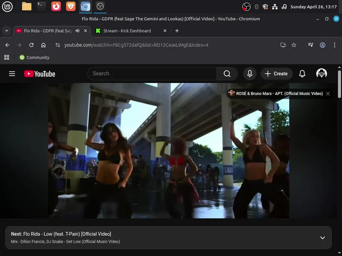
Task: Open the Create button menu
Action: [276, 74]
